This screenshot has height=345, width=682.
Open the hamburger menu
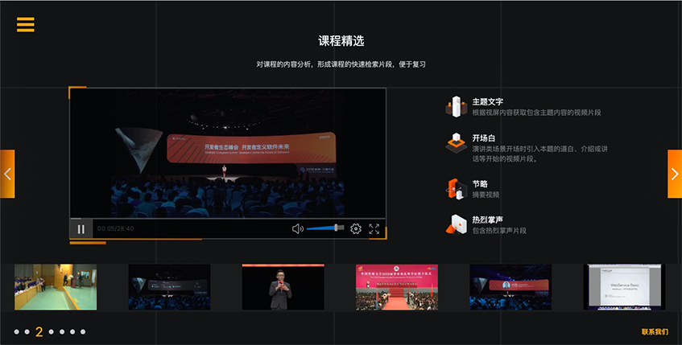pyautogui.click(x=26, y=25)
